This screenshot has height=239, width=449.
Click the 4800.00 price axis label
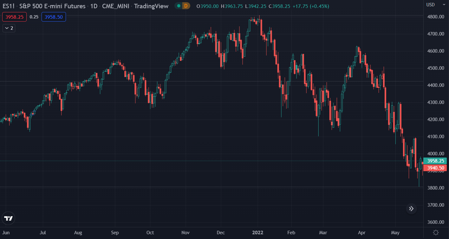coord(435,16)
